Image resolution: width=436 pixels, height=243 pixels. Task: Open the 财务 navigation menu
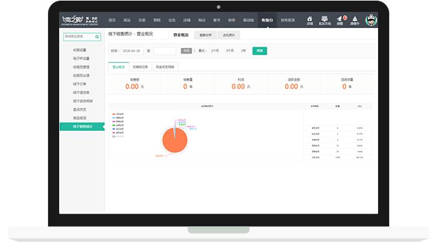click(x=232, y=20)
